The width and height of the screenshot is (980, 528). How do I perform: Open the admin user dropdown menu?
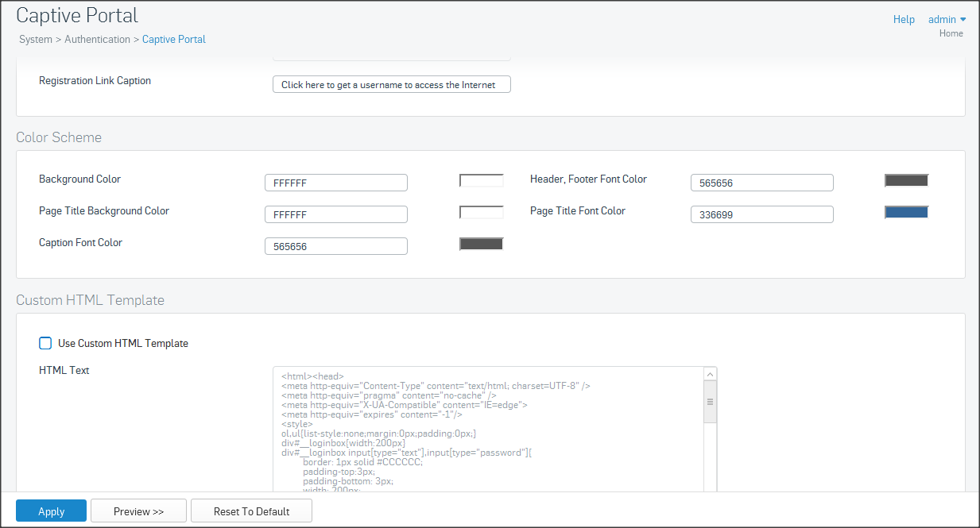947,19
